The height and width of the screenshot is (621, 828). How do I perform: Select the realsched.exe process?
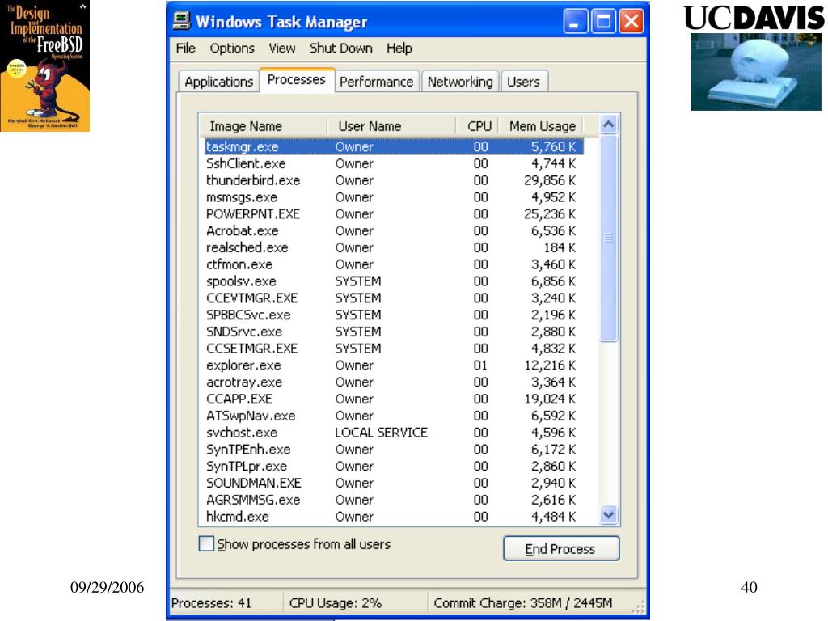(x=394, y=247)
